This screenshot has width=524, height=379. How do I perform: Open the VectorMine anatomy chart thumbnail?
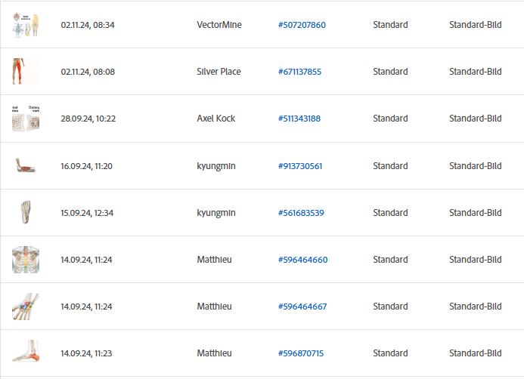point(26,25)
